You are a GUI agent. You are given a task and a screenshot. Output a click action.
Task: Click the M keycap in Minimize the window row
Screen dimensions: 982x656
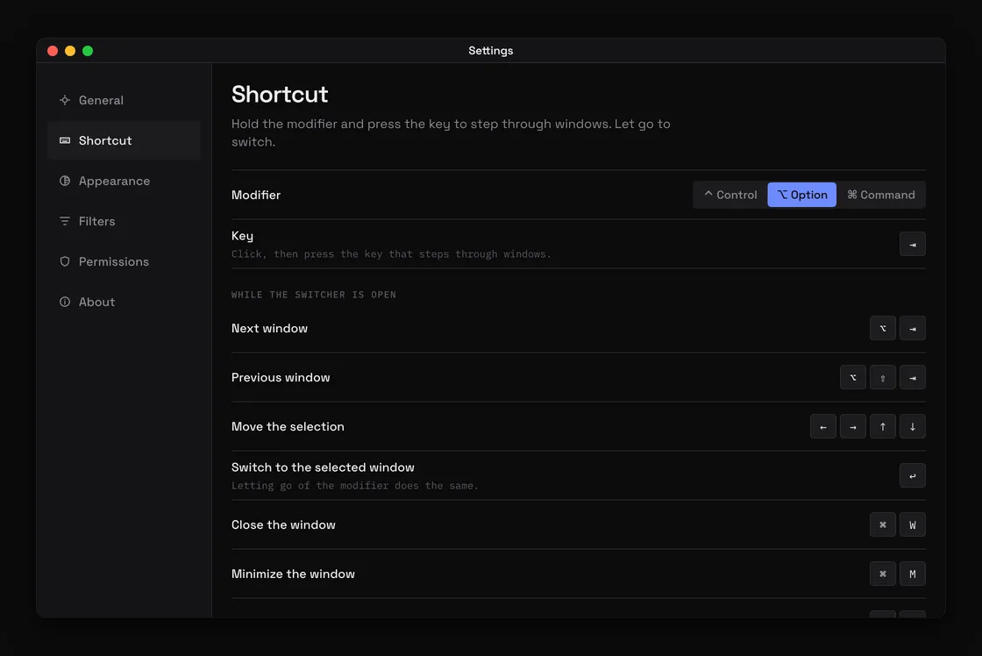(x=913, y=574)
